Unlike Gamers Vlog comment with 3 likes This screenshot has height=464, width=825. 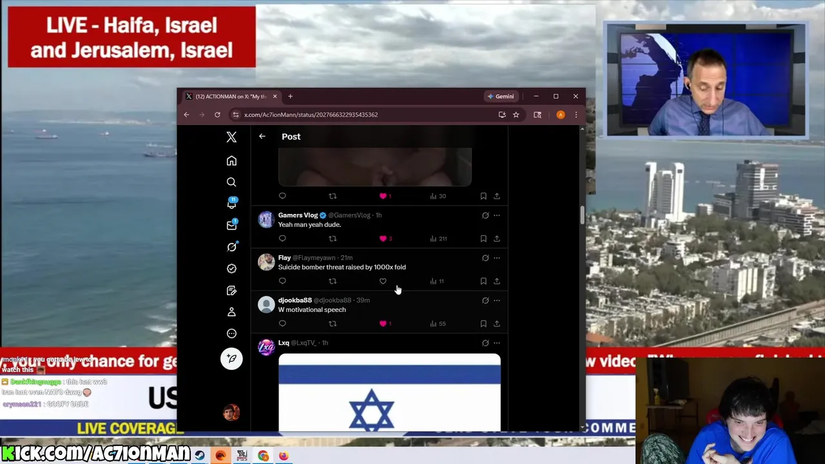point(383,238)
